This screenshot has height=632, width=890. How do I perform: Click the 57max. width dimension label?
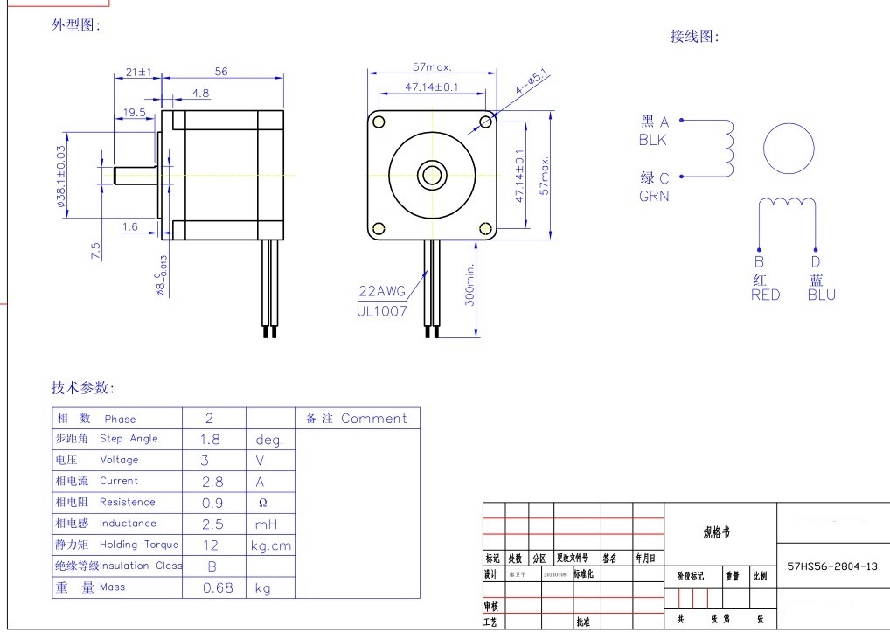click(x=432, y=66)
